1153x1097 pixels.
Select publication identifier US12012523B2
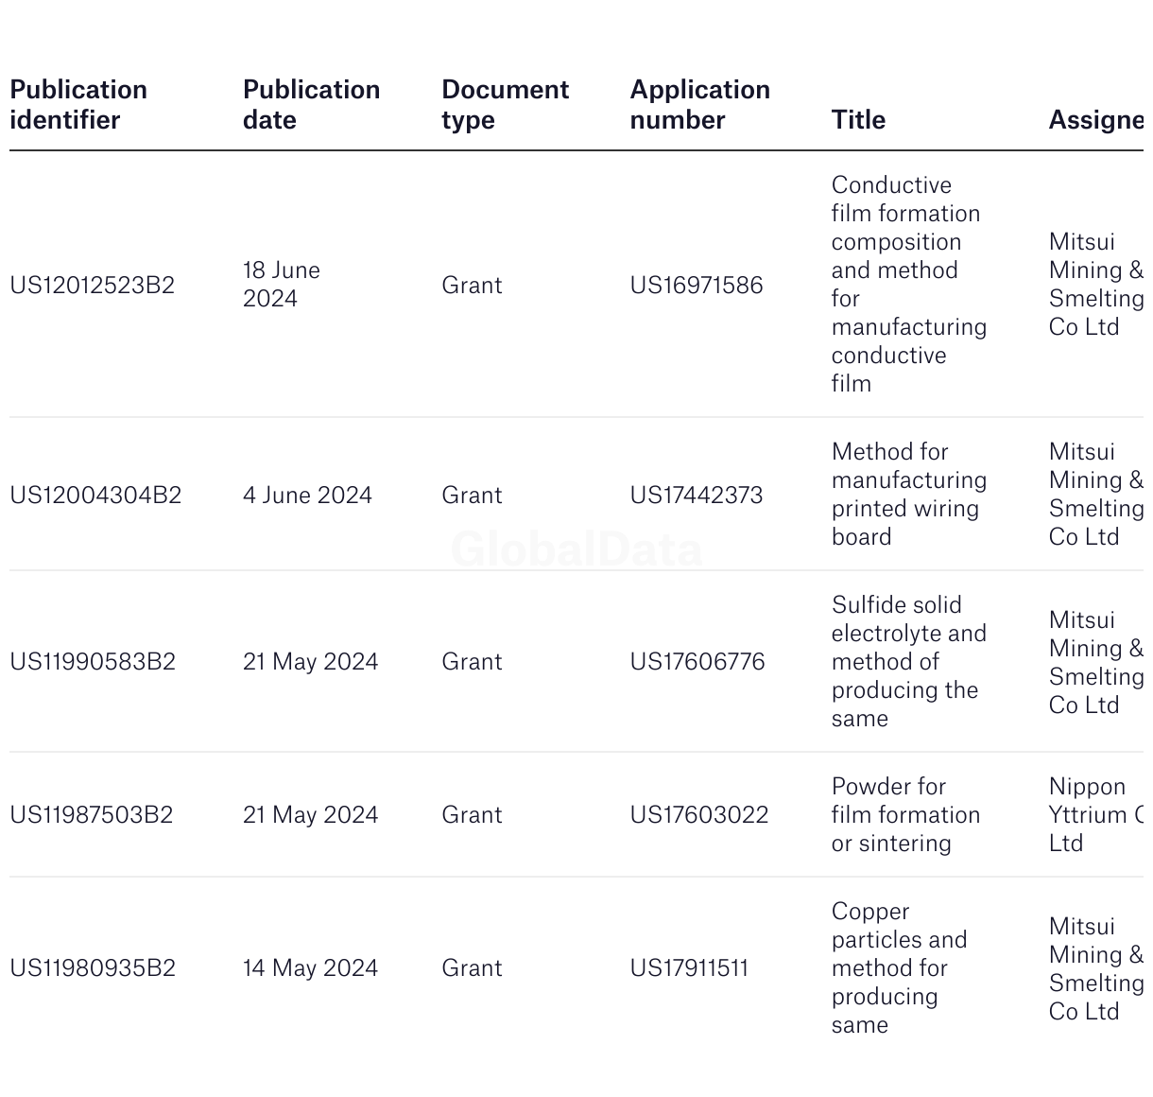coord(93,286)
